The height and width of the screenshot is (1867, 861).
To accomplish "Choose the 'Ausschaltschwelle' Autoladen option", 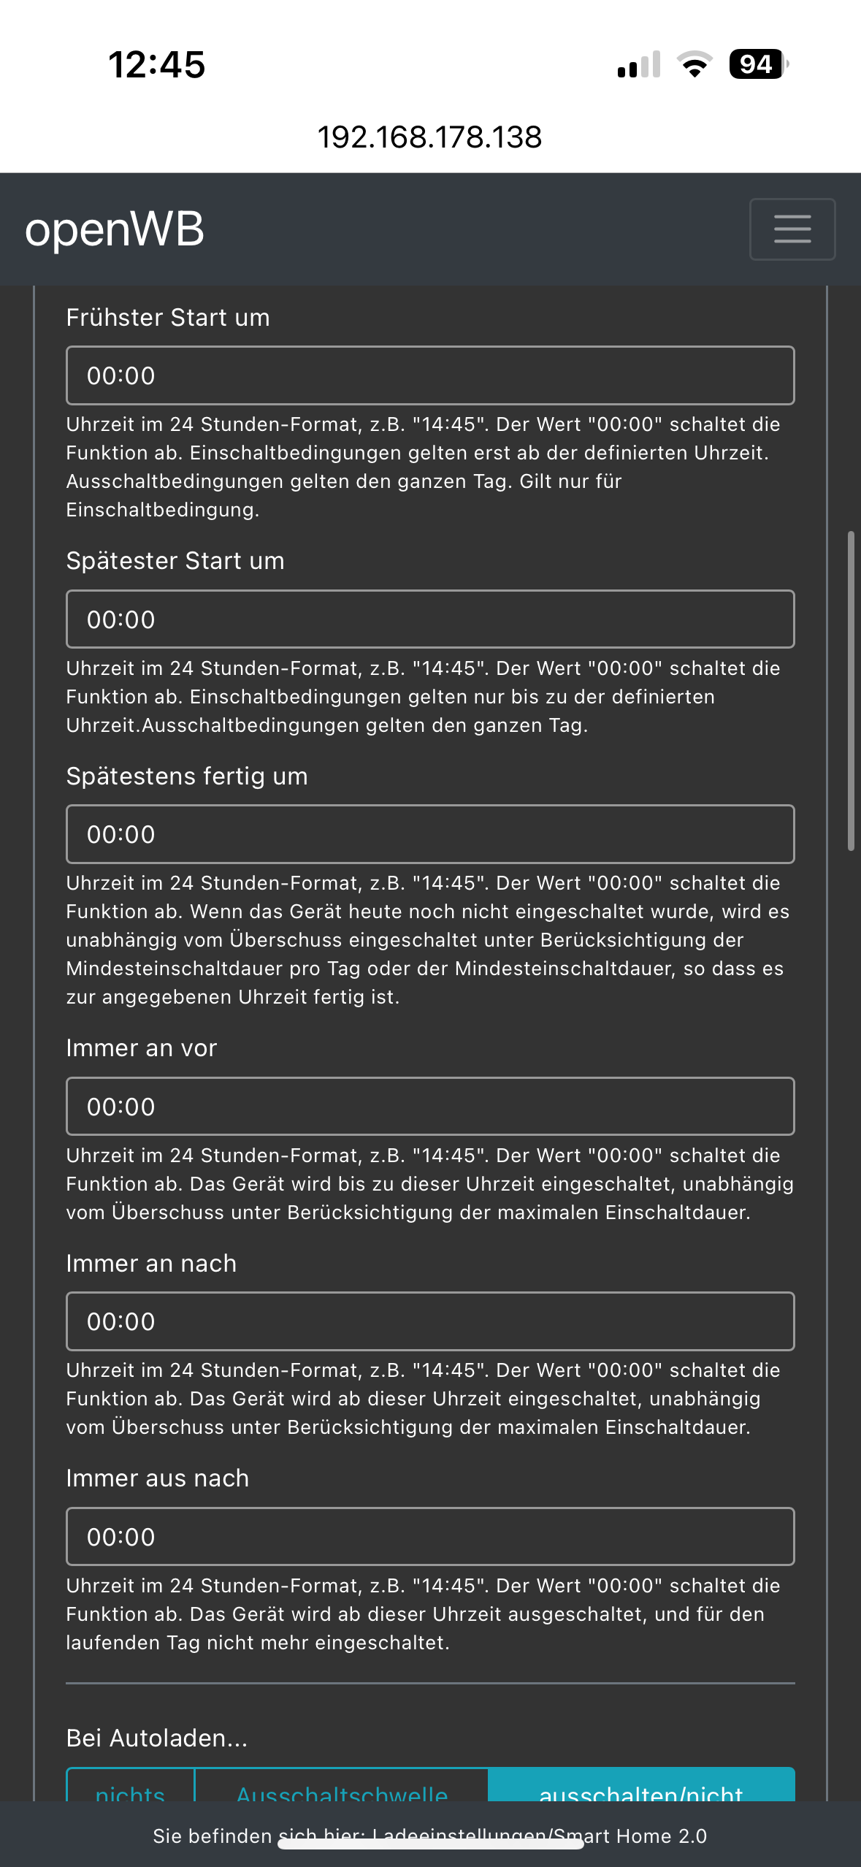I will coord(342,1787).
